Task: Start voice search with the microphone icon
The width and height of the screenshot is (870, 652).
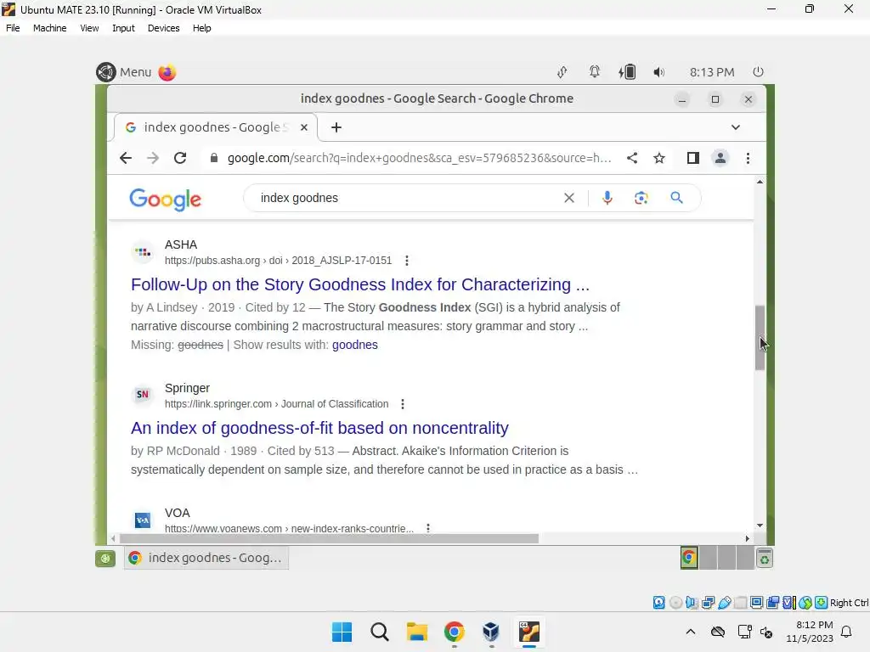Action: pos(607,198)
